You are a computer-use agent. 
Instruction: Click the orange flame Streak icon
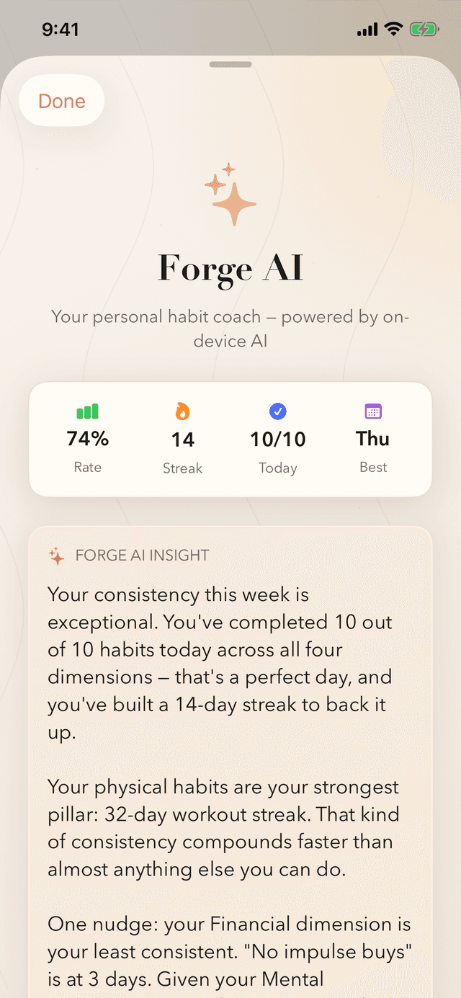click(x=182, y=411)
